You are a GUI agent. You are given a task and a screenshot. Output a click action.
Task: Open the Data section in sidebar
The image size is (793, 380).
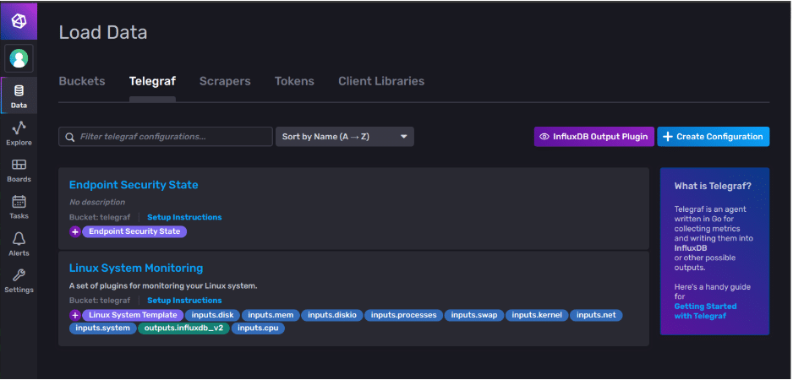click(19, 96)
